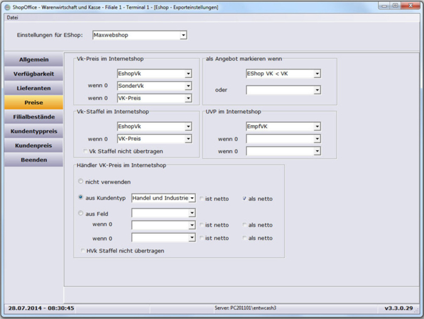This screenshot has width=424, height=319.
Task: Select the nicht verwenden radio button
Action: (x=81, y=181)
